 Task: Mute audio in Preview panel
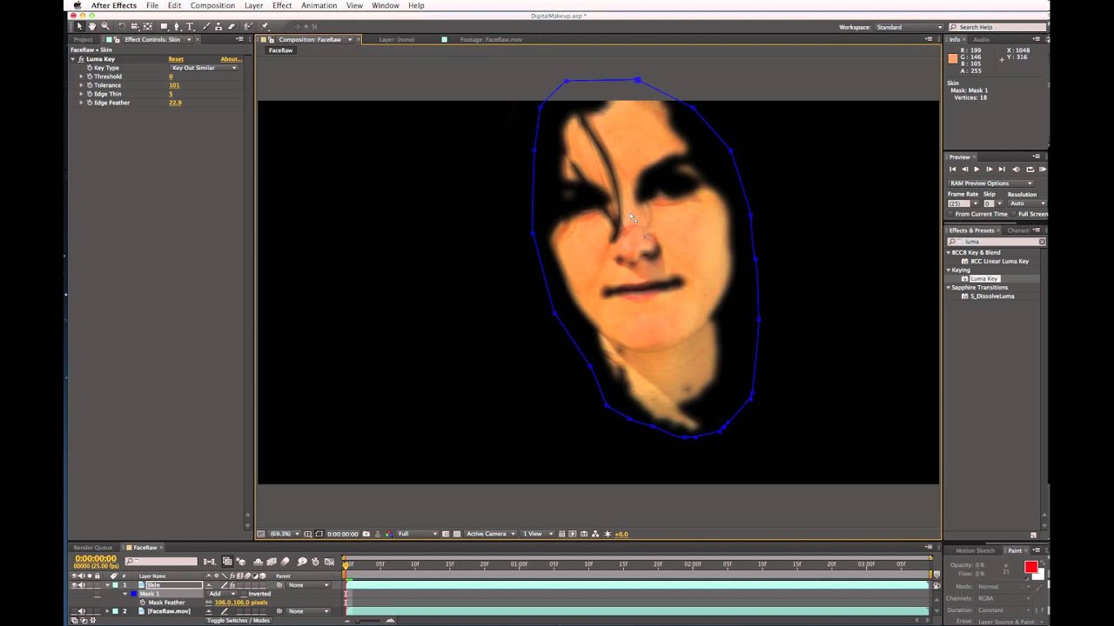point(1016,169)
